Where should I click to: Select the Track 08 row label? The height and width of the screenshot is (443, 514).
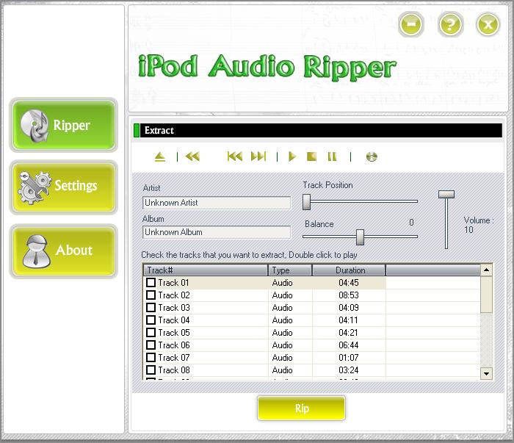tap(174, 370)
